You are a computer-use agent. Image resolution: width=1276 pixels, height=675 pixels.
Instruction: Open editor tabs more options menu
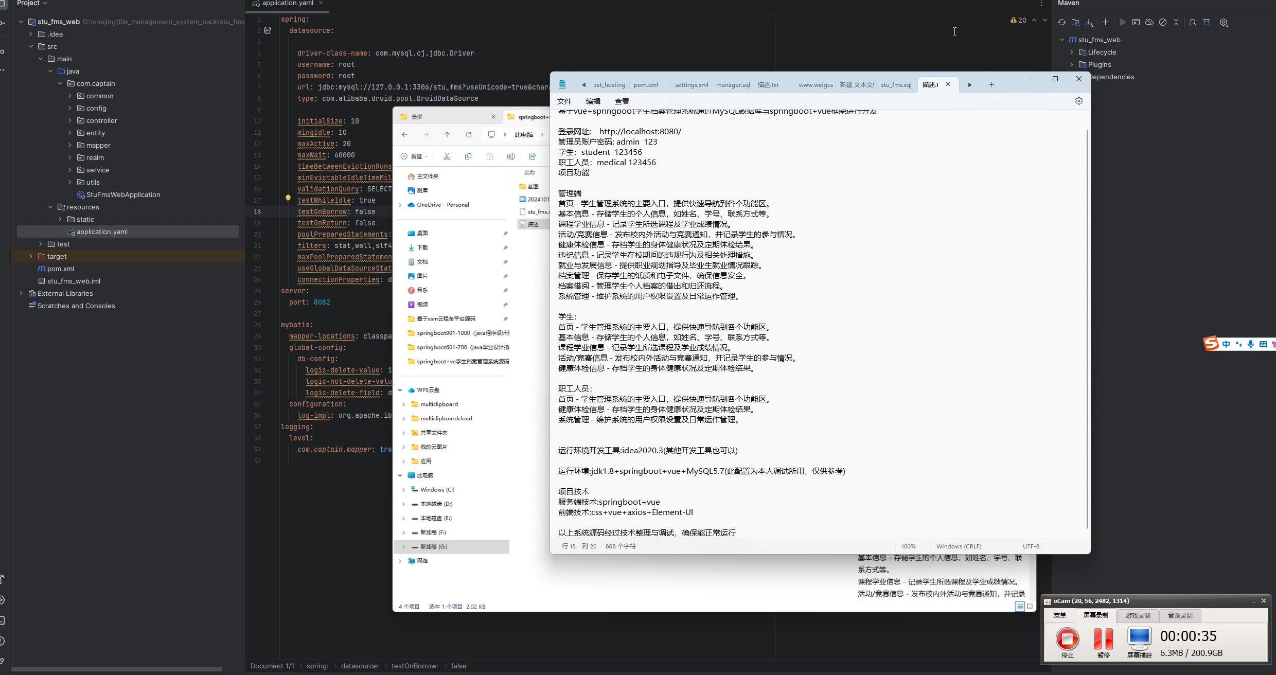(1041, 3)
